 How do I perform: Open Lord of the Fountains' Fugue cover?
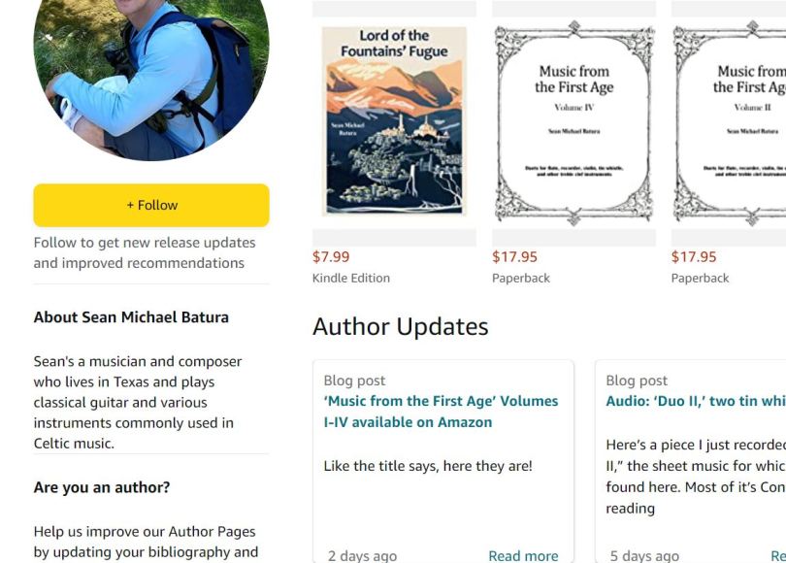pos(394,121)
